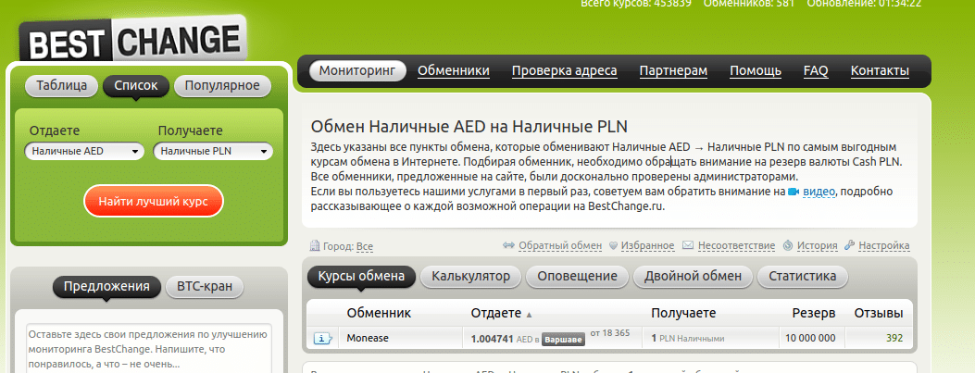
Task: Click the history clock icon
Action: (x=787, y=246)
